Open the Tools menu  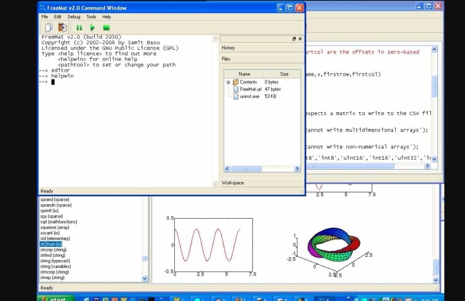[x=91, y=17]
